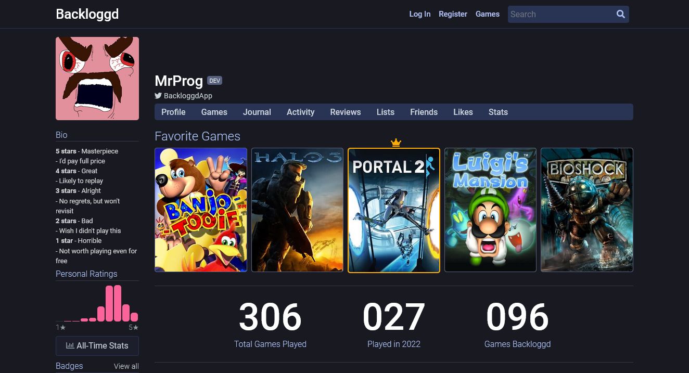Open the Reviews tab
The image size is (689, 373).
point(345,112)
